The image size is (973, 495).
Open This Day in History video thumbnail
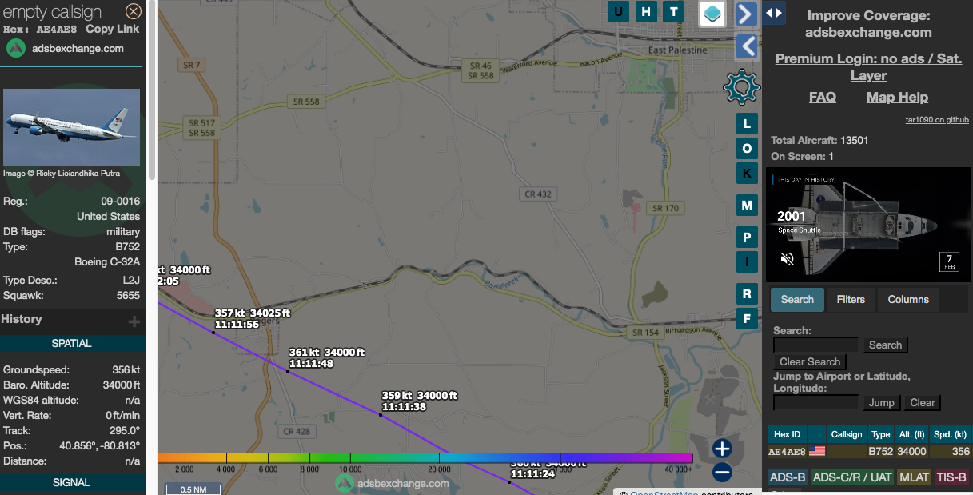coord(869,225)
